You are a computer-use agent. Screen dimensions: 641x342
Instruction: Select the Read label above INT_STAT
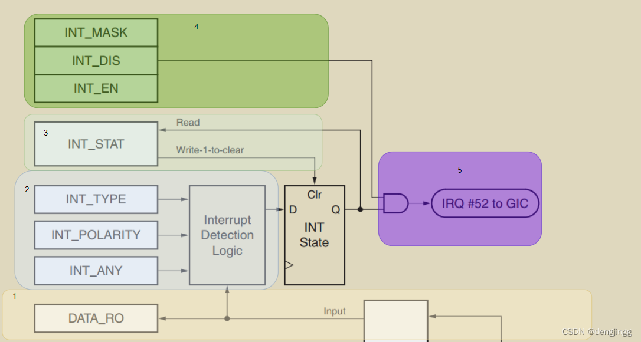188,123
